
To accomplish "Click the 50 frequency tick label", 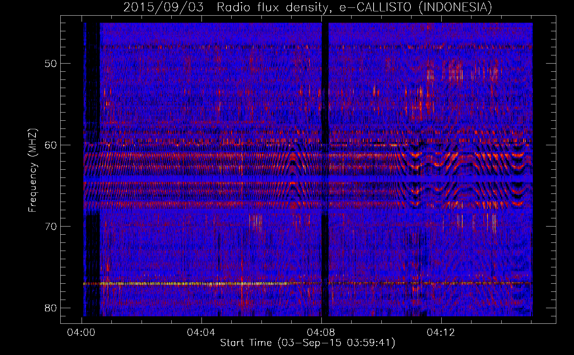I will [51, 64].
